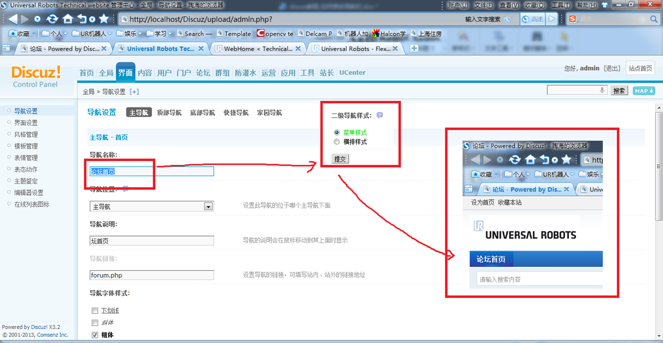Click the 导航名称 text field
This screenshot has width=663, height=343.
click(151, 172)
